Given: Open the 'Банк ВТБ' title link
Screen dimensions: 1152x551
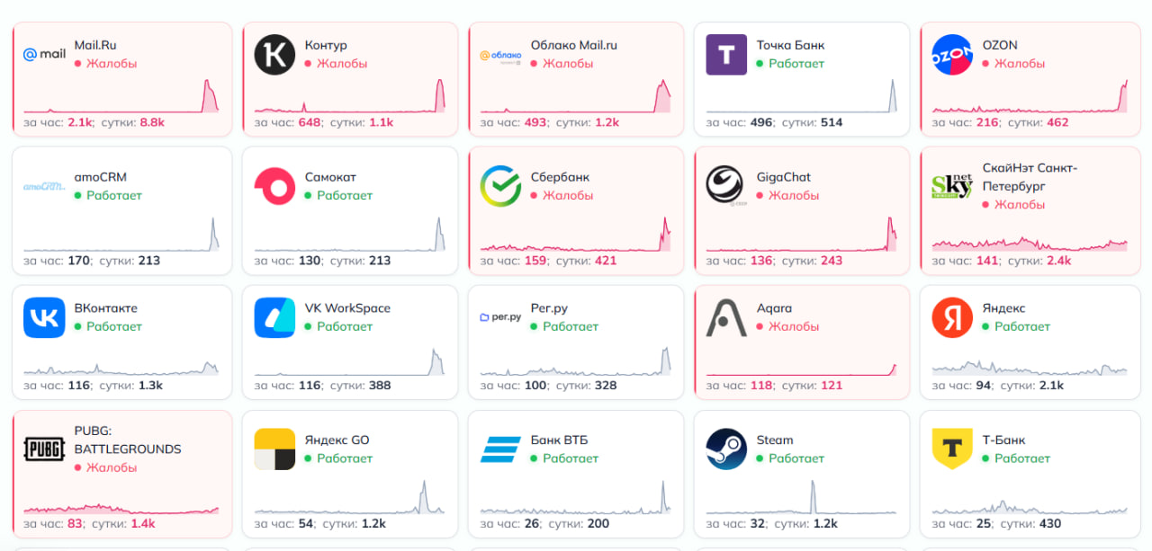Looking at the screenshot, I should point(558,440).
